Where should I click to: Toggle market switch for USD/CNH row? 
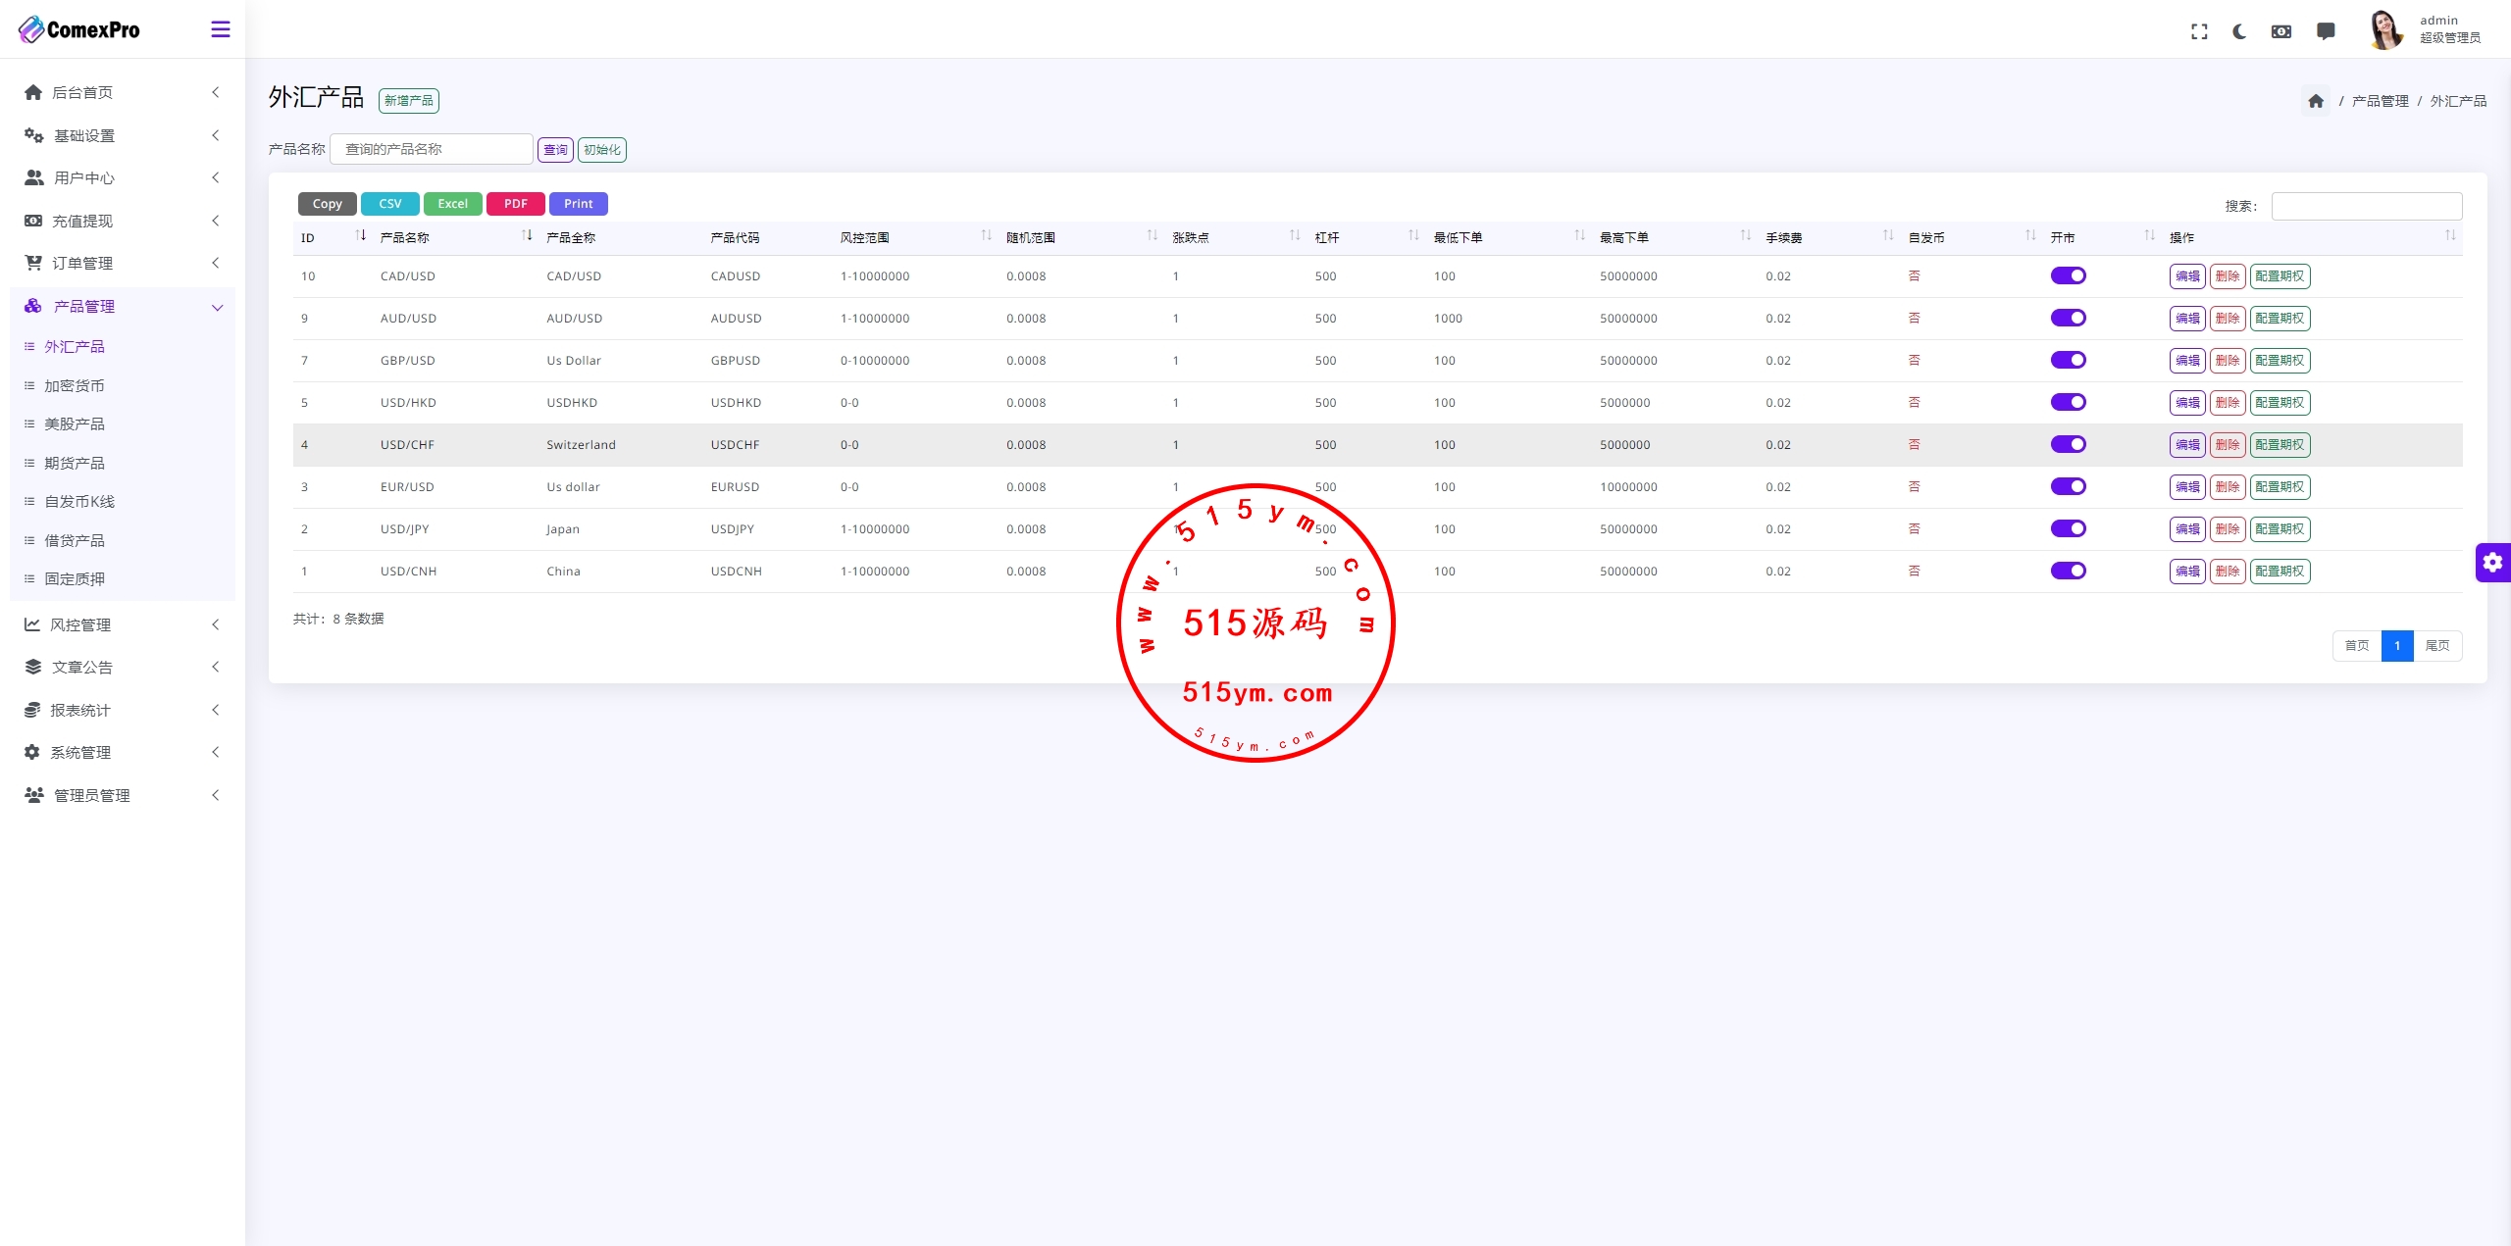(2068, 571)
